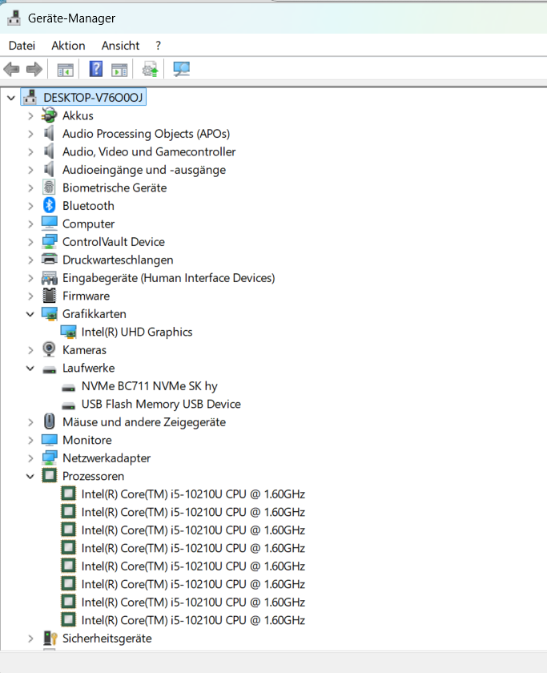Click the Bluetooth category icon
Image resolution: width=547 pixels, height=673 pixels.
pos(50,206)
